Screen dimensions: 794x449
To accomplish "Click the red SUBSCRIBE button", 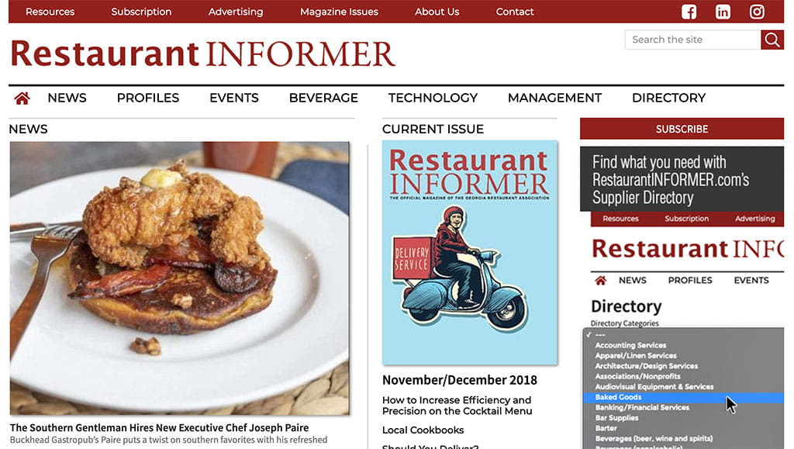I will pos(682,129).
